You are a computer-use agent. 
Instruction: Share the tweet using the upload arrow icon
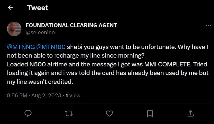pyautogui.click(x=190, y=113)
